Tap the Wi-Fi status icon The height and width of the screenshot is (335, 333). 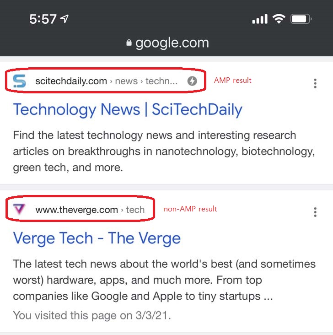click(278, 19)
